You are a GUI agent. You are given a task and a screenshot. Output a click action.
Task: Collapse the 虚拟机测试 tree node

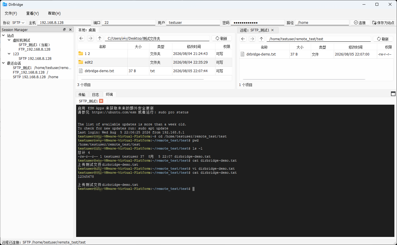[x=9, y=40]
